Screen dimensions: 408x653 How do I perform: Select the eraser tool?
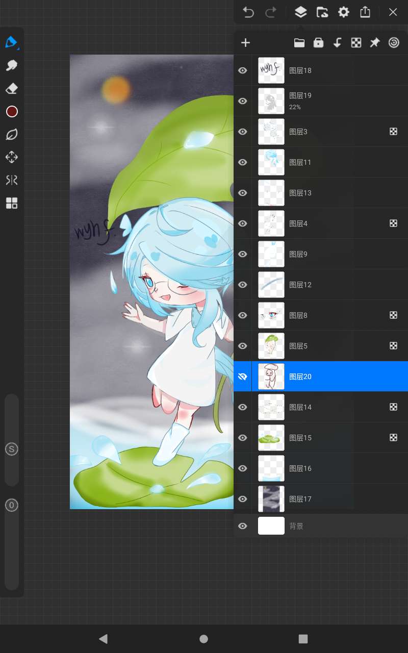click(11, 89)
